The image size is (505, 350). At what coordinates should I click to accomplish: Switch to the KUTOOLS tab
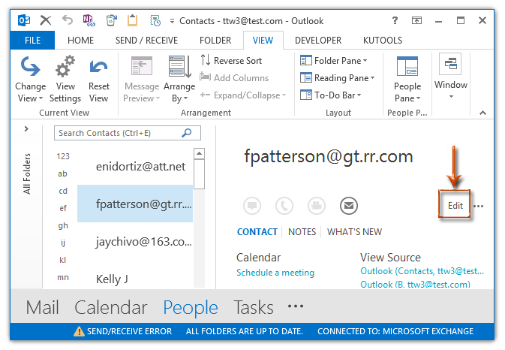[383, 41]
